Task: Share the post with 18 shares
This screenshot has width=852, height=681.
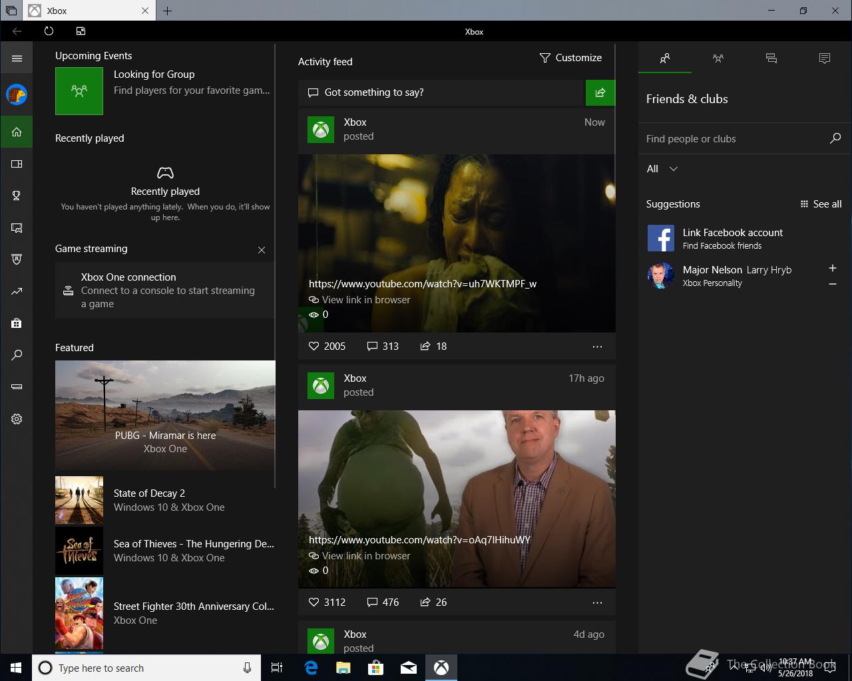Action: coord(433,346)
